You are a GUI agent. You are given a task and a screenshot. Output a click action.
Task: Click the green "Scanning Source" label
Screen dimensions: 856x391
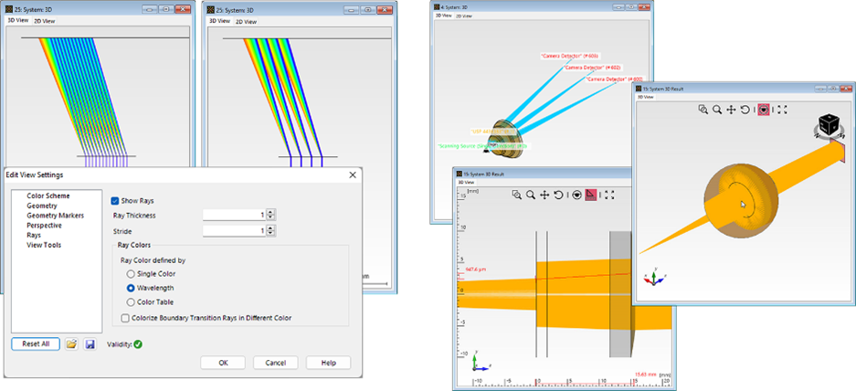point(482,146)
